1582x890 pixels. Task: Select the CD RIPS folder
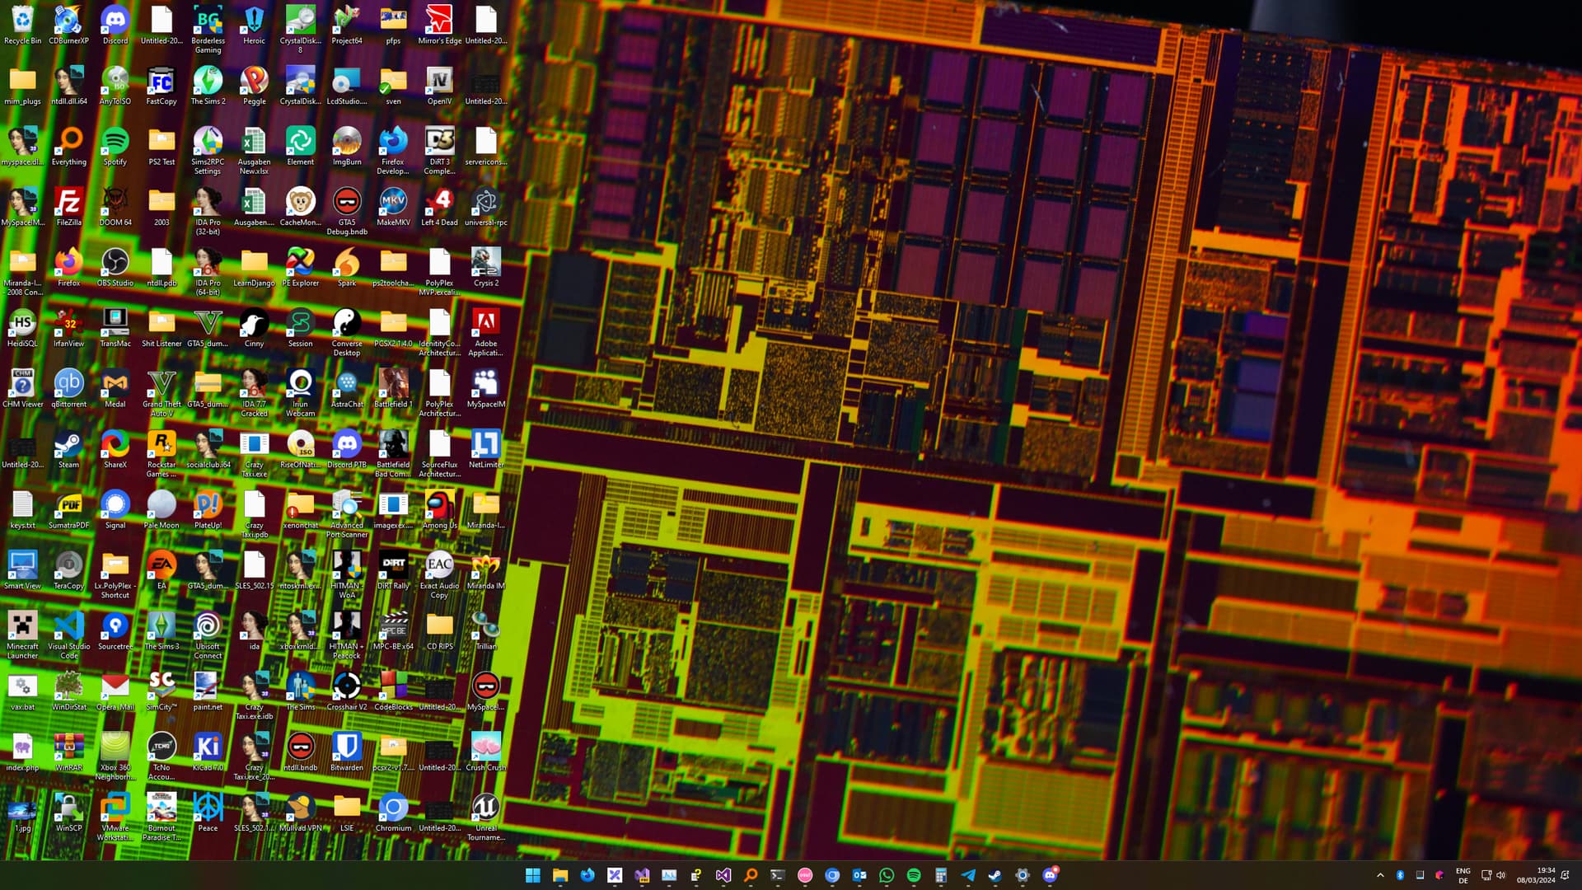tap(439, 631)
